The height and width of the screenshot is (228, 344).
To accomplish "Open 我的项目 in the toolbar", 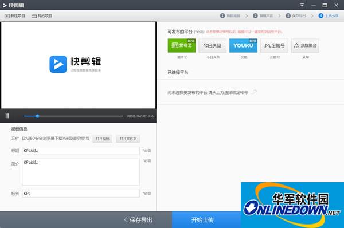I will click(42, 16).
